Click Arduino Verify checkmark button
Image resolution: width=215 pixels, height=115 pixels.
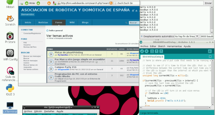point(142,51)
